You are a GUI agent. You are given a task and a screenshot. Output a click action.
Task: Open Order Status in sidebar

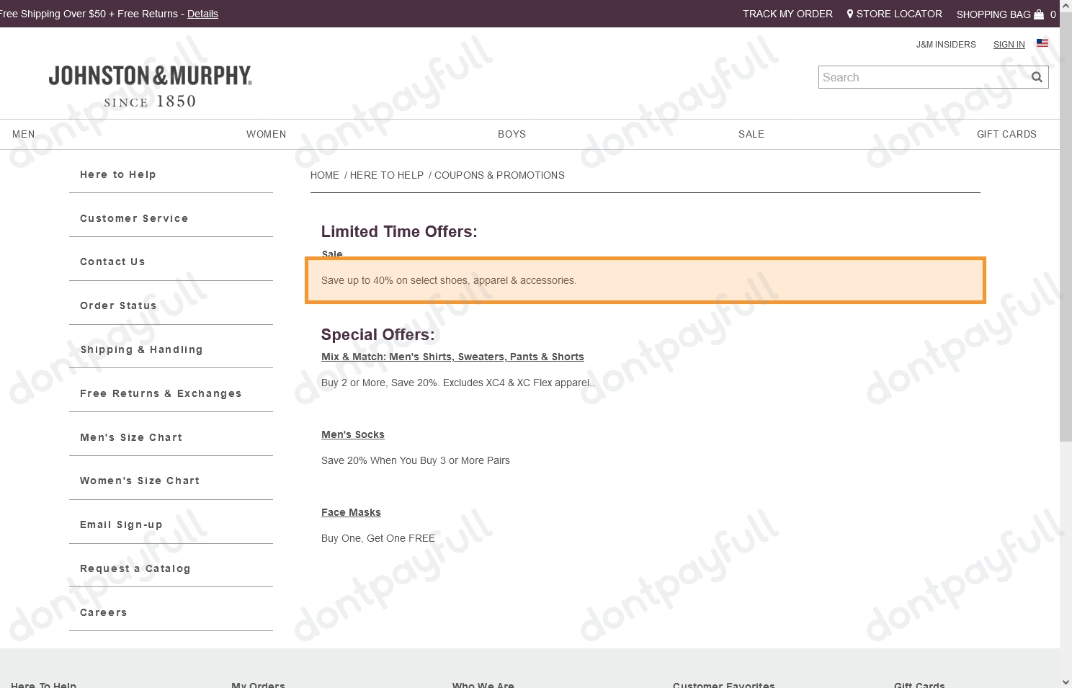click(x=118, y=305)
